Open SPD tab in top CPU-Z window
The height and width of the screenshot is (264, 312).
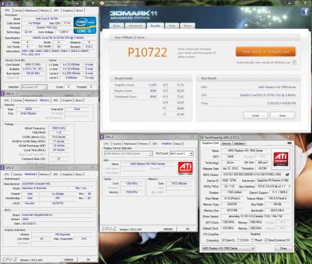click(56, 11)
